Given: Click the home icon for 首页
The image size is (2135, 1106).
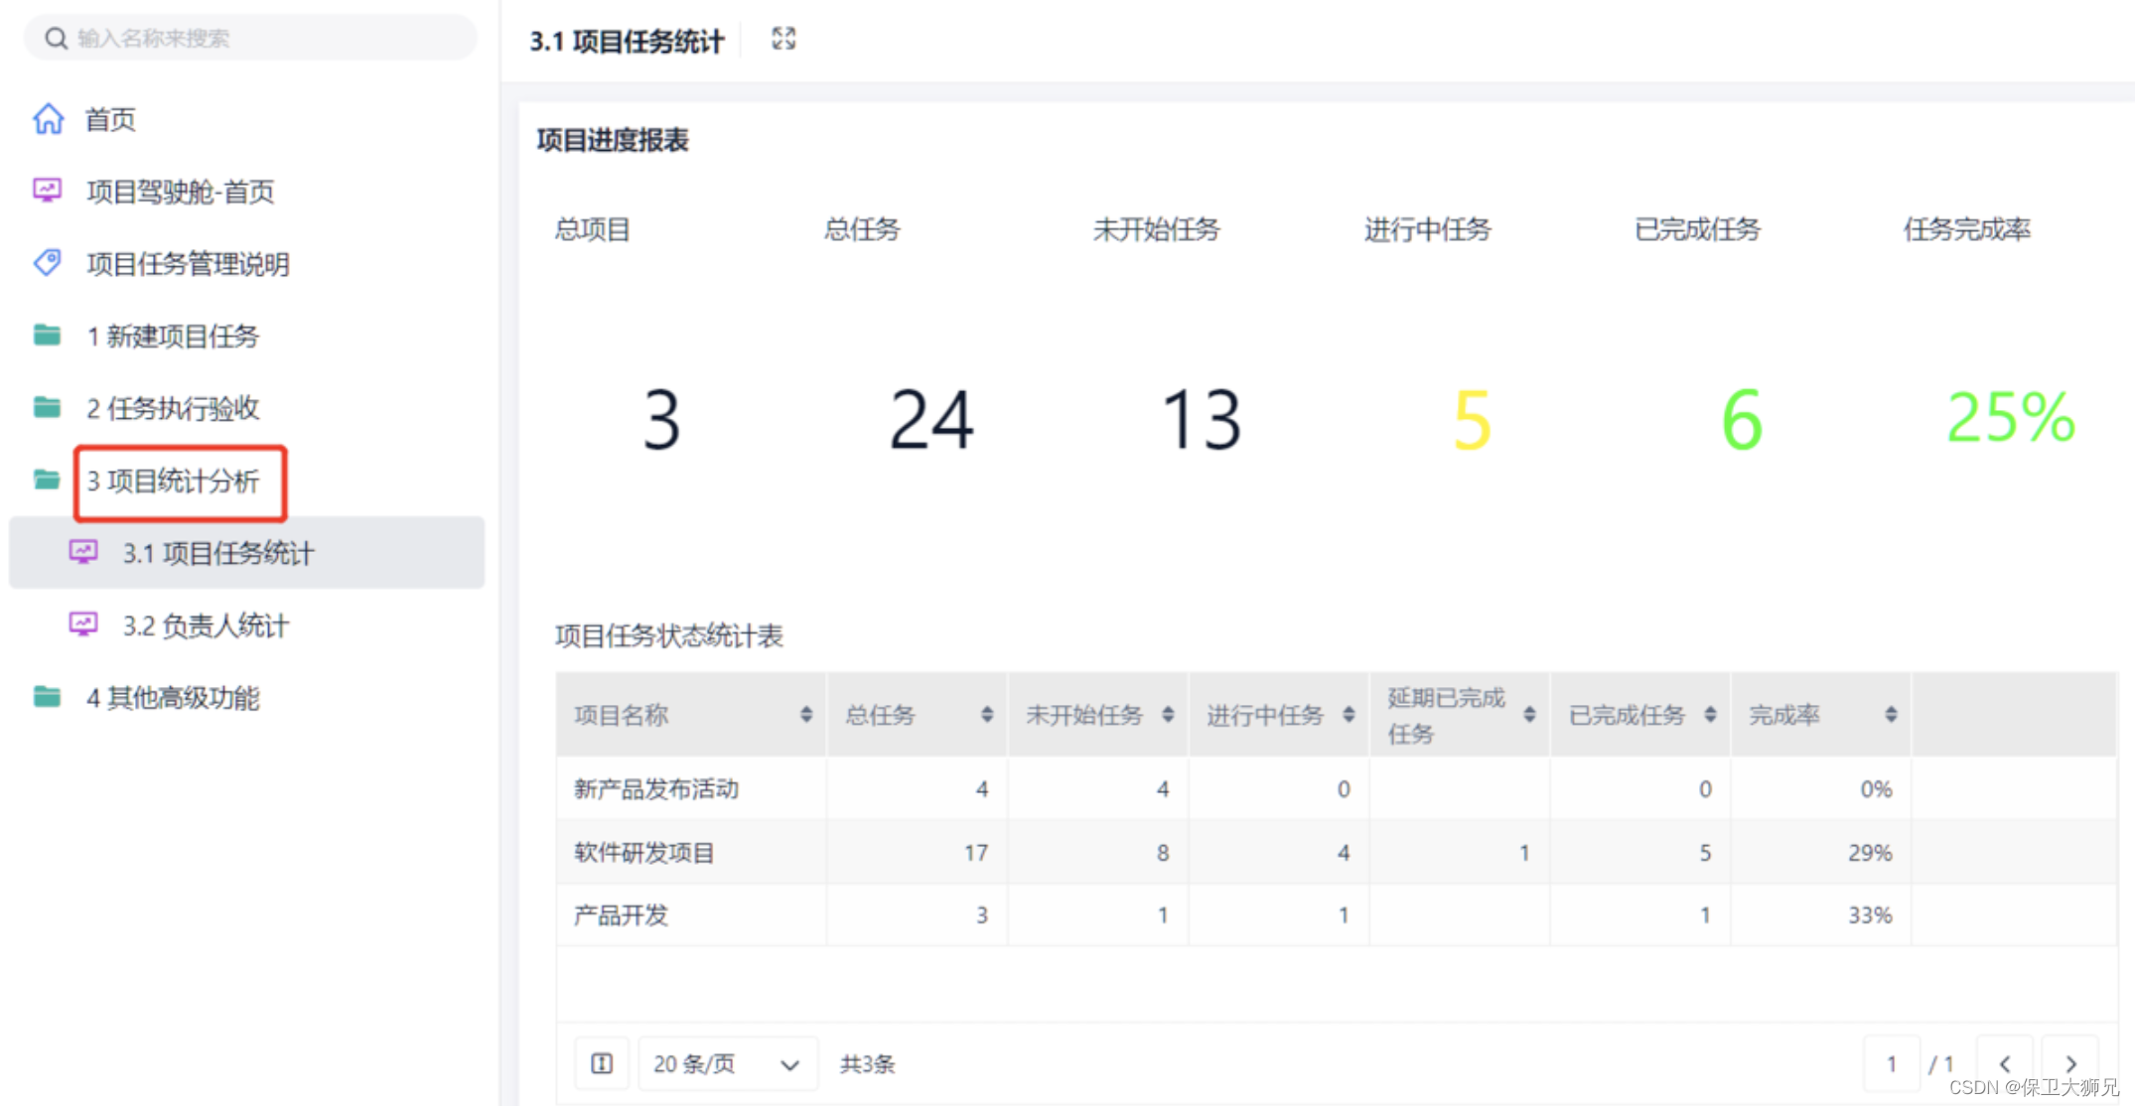Looking at the screenshot, I should tap(48, 119).
